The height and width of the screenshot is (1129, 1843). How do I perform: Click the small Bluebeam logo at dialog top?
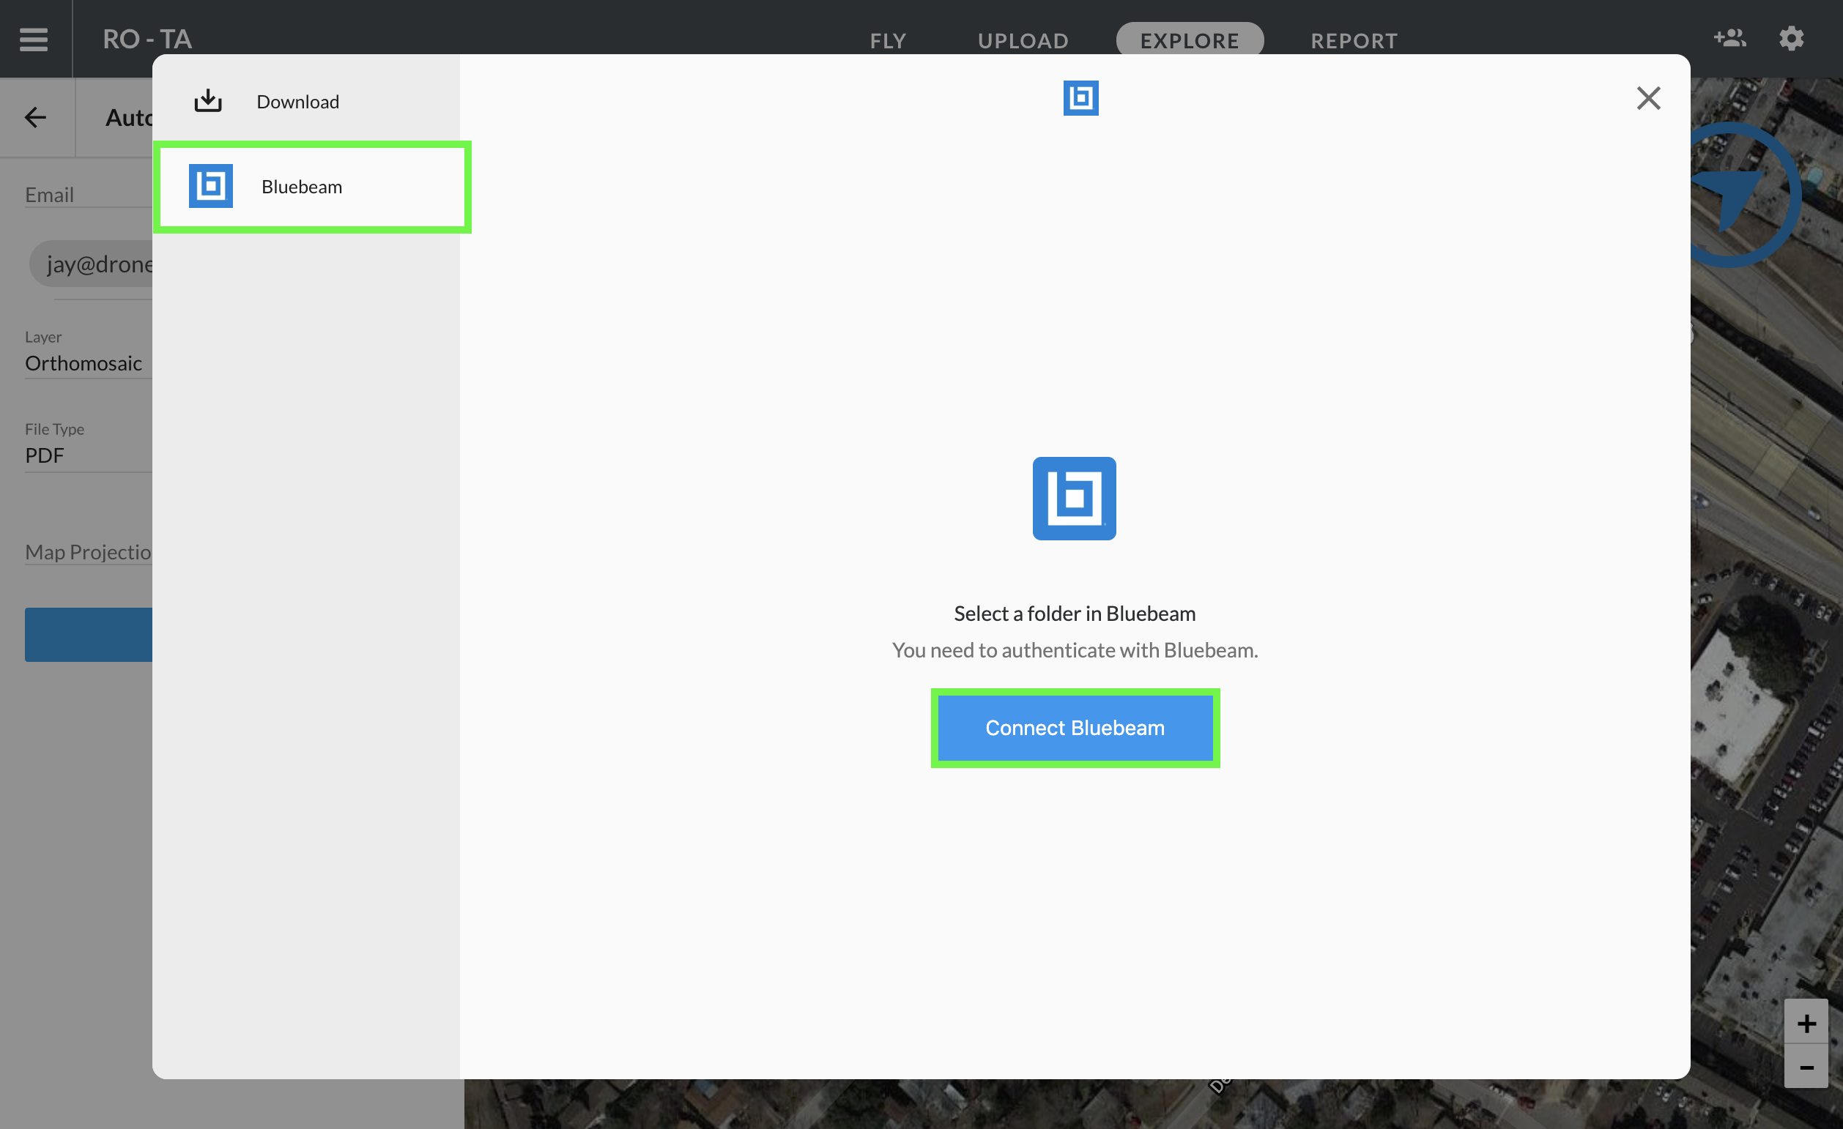pyautogui.click(x=1080, y=98)
